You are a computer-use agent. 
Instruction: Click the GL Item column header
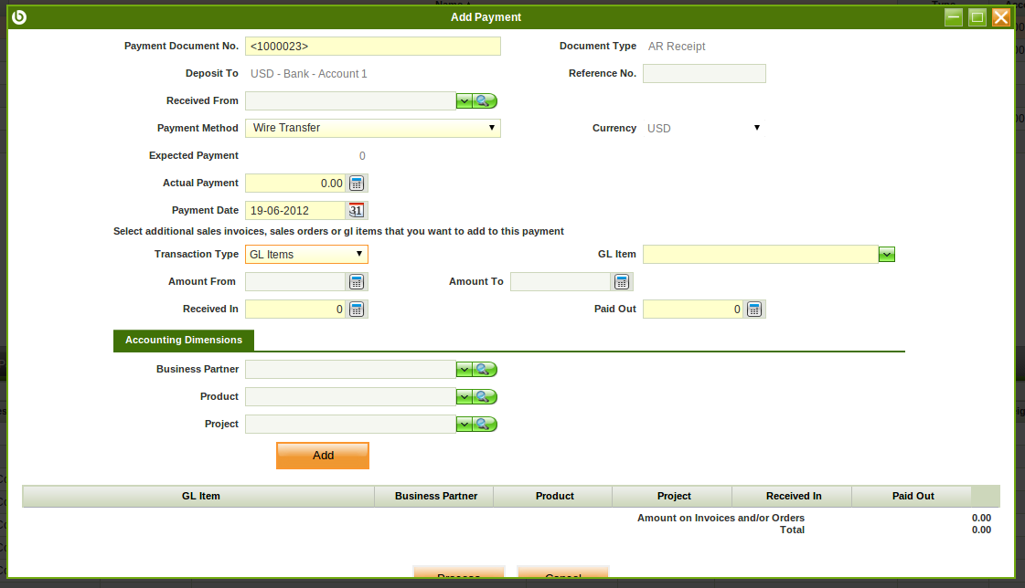200,497
